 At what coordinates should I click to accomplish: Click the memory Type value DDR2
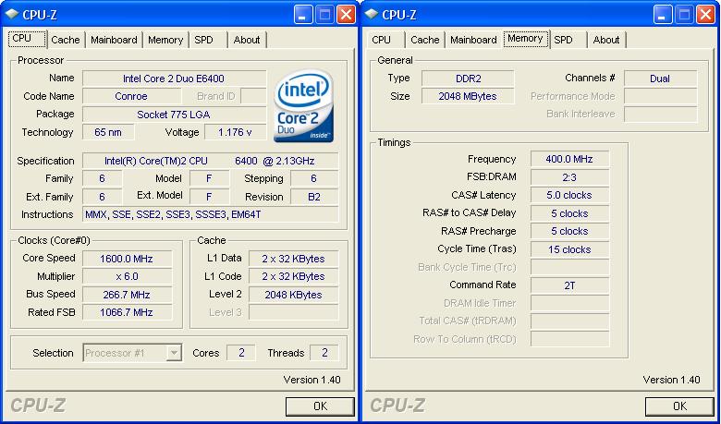coord(468,79)
